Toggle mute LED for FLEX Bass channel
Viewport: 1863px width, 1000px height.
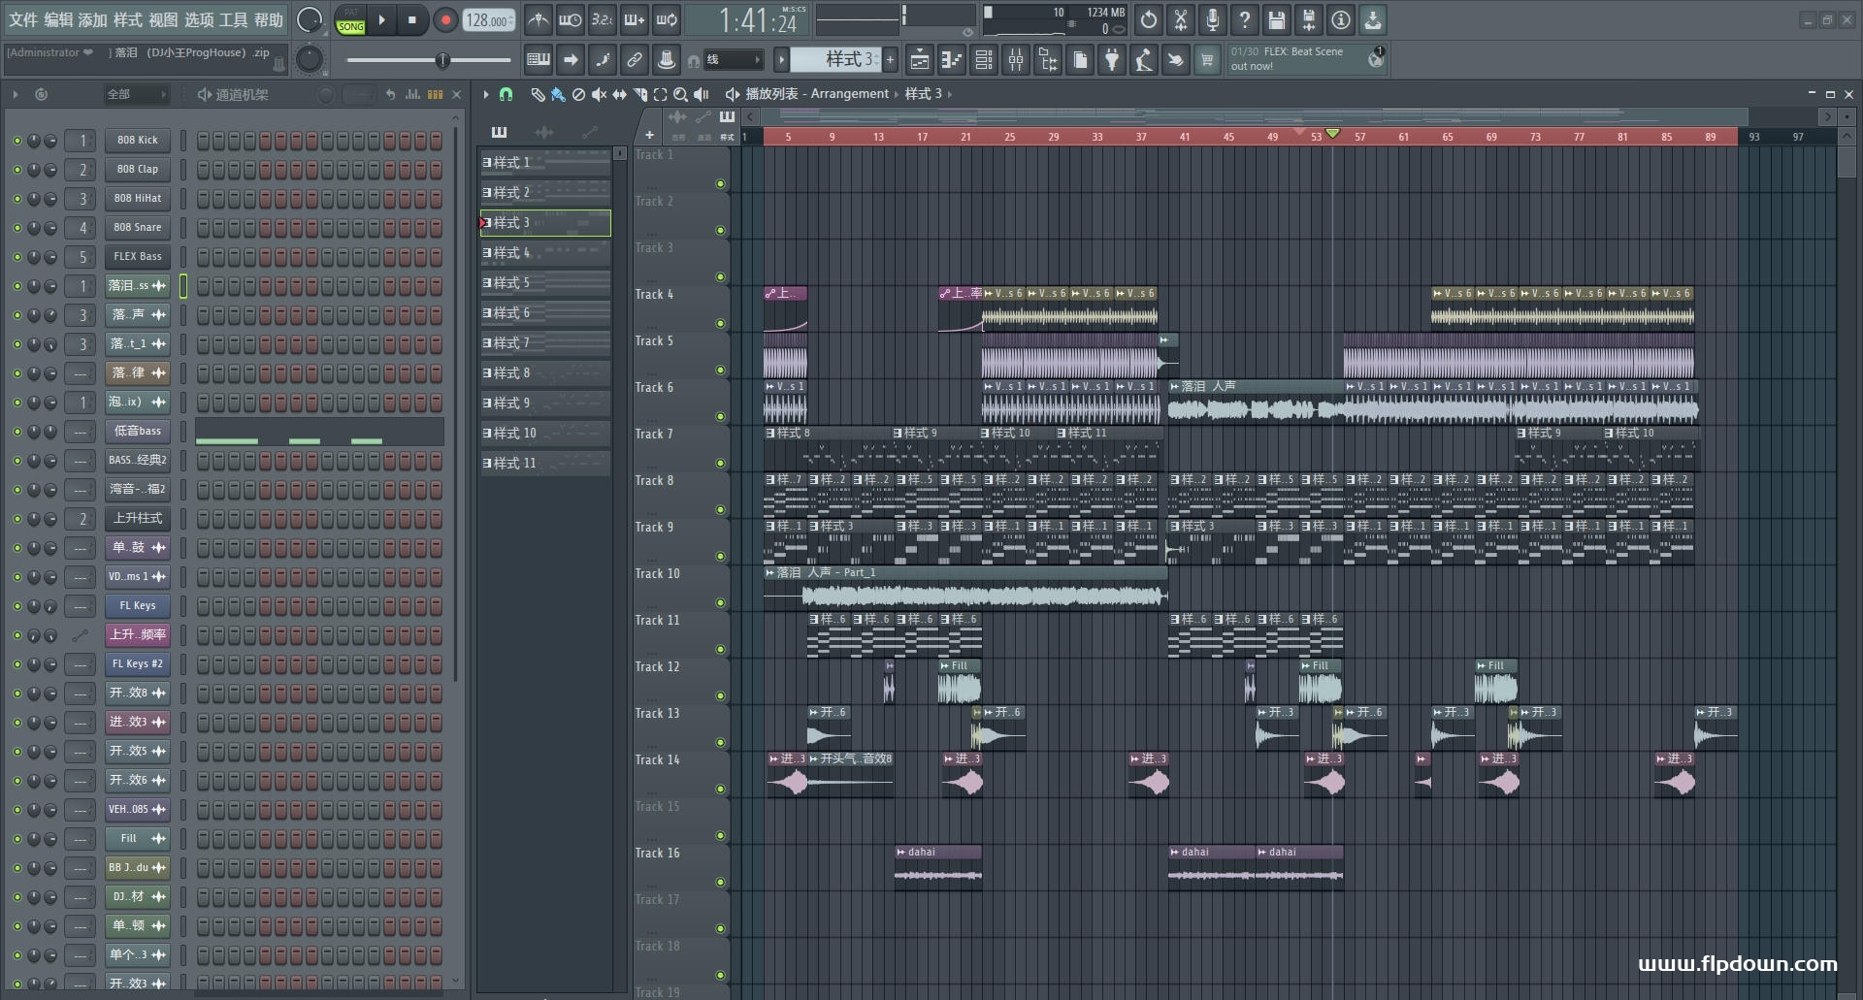click(x=16, y=257)
